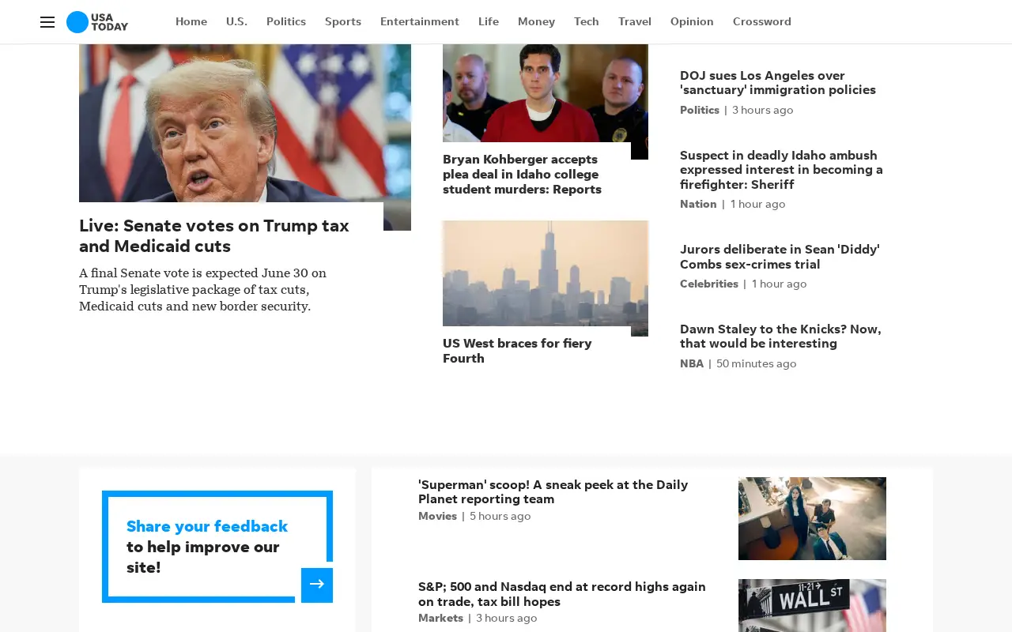Open Sean 'Diddy' Combs jurors article
Screen dimensions: 1012x632
coord(780,257)
